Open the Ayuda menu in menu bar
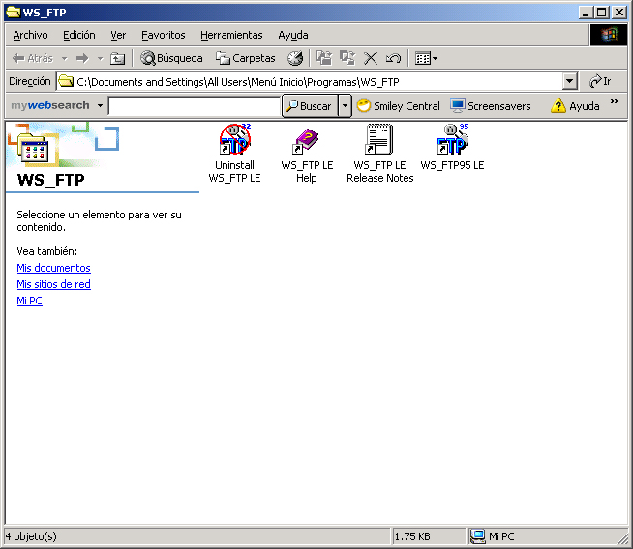The width and height of the screenshot is (633, 549). pos(293,36)
